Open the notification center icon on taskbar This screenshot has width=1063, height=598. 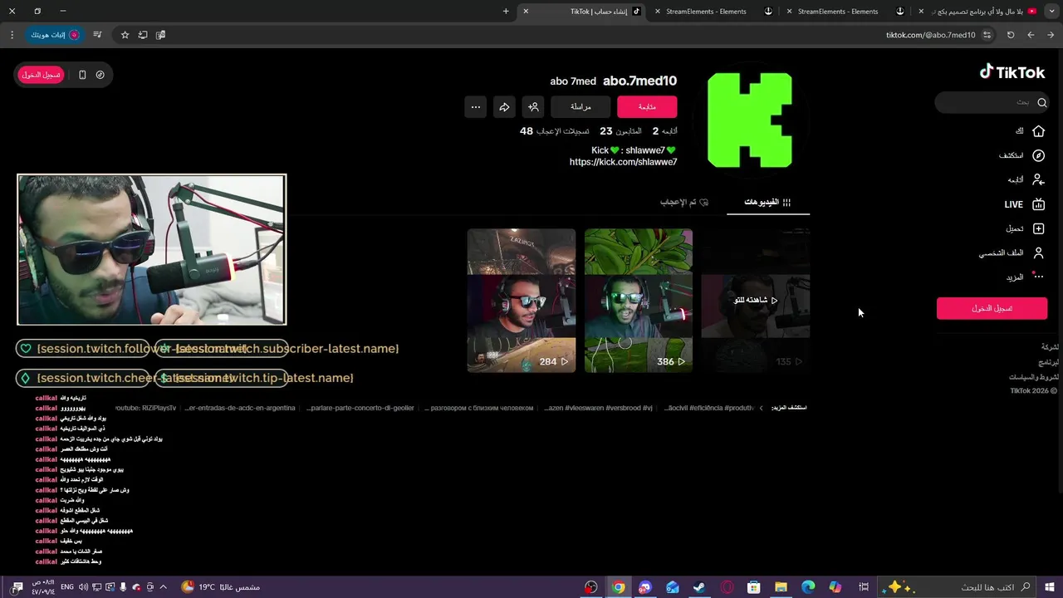tap(17, 587)
